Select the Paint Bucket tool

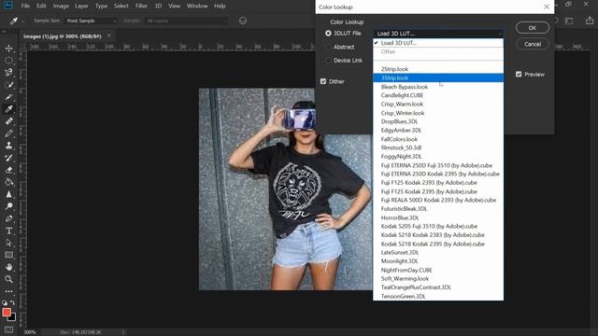[x=8, y=182]
